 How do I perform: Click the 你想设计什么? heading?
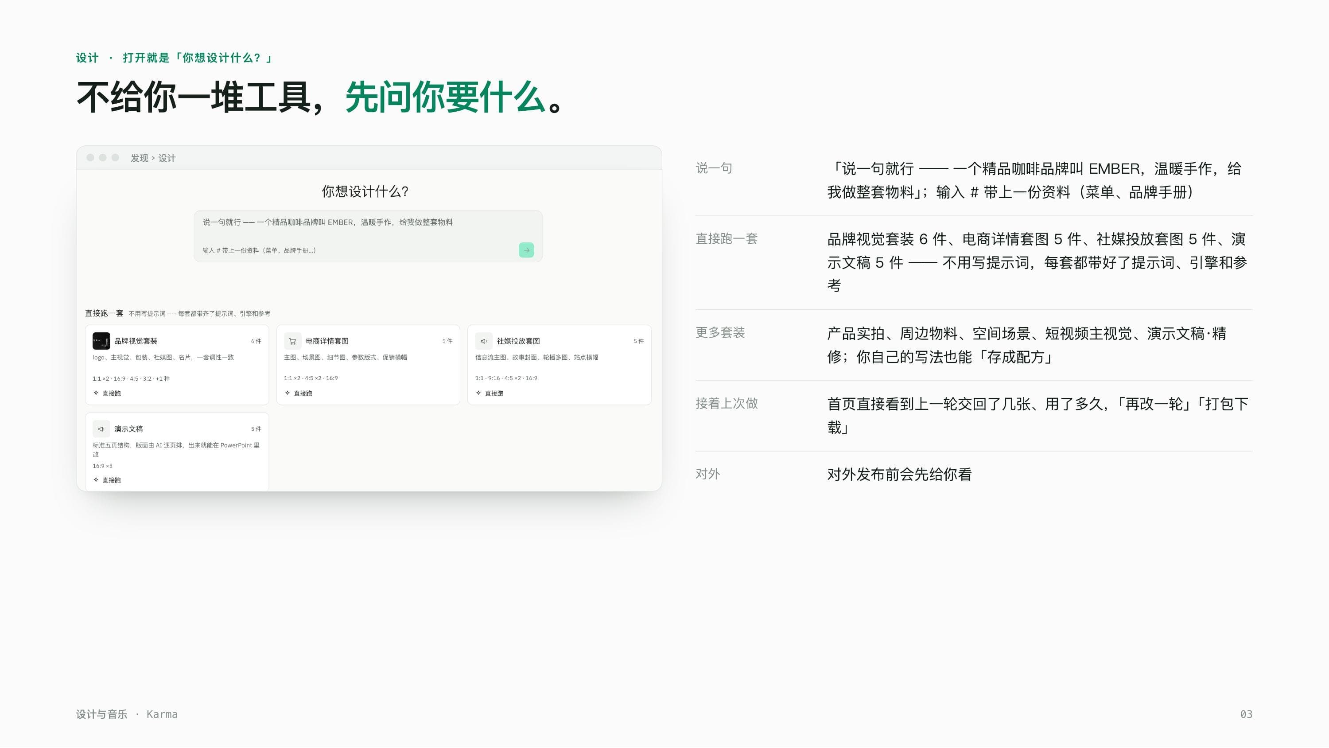pyautogui.click(x=365, y=191)
